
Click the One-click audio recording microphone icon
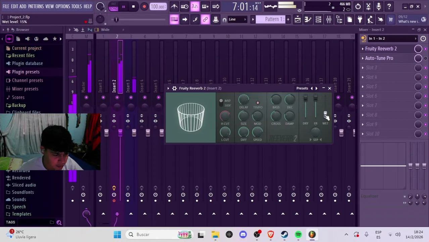click(379, 6)
